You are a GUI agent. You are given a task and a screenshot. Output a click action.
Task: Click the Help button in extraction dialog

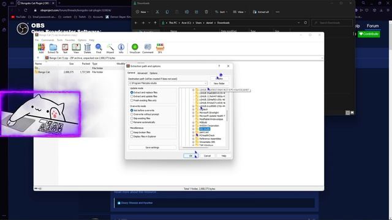tap(224, 156)
